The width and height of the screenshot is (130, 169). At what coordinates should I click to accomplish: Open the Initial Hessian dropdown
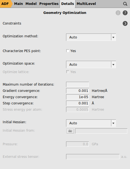91,123
